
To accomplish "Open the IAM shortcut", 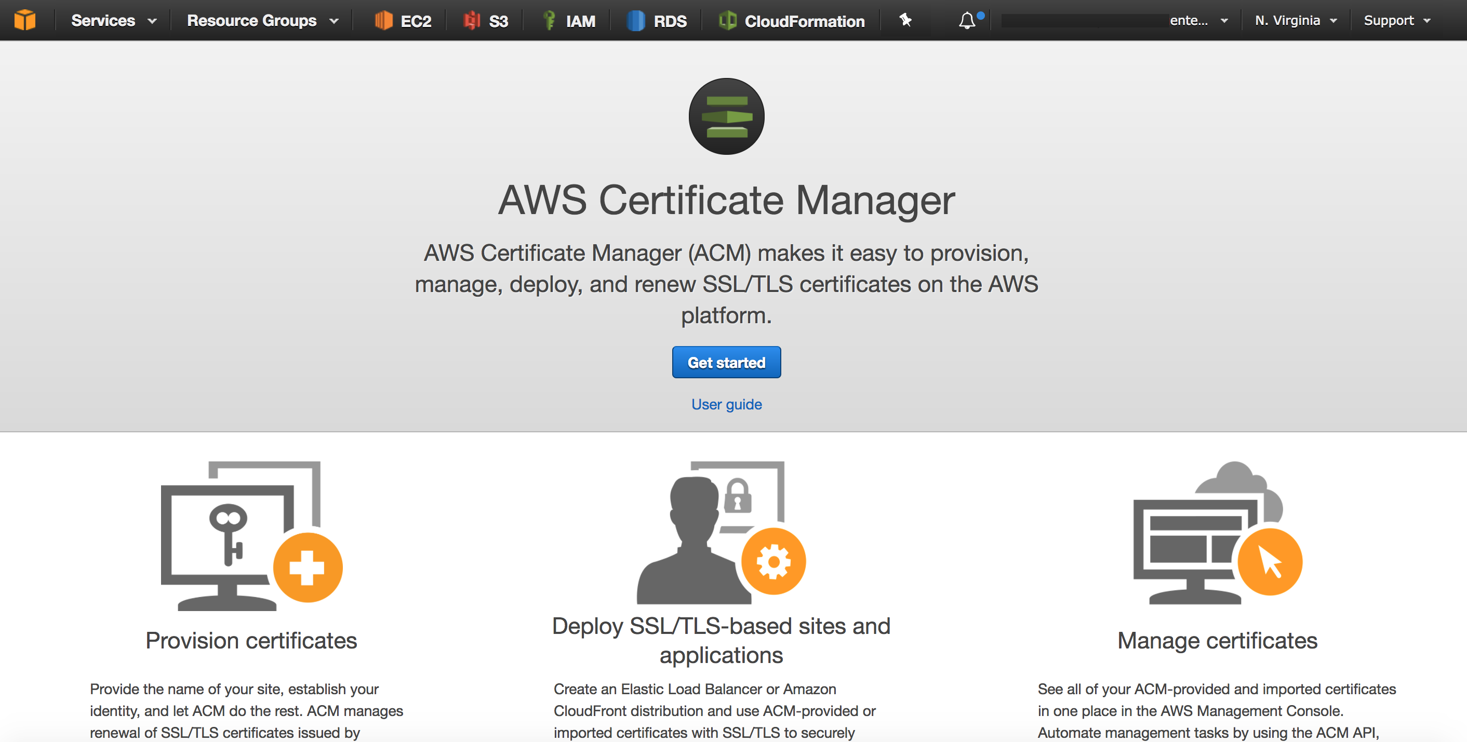I will (568, 21).
